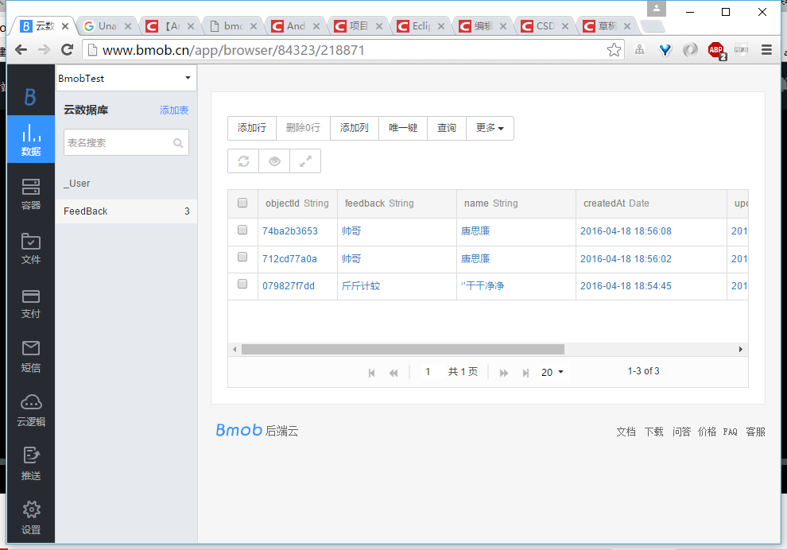Switch to the bmo browser tab
This screenshot has height=550, width=787.
coord(234,26)
